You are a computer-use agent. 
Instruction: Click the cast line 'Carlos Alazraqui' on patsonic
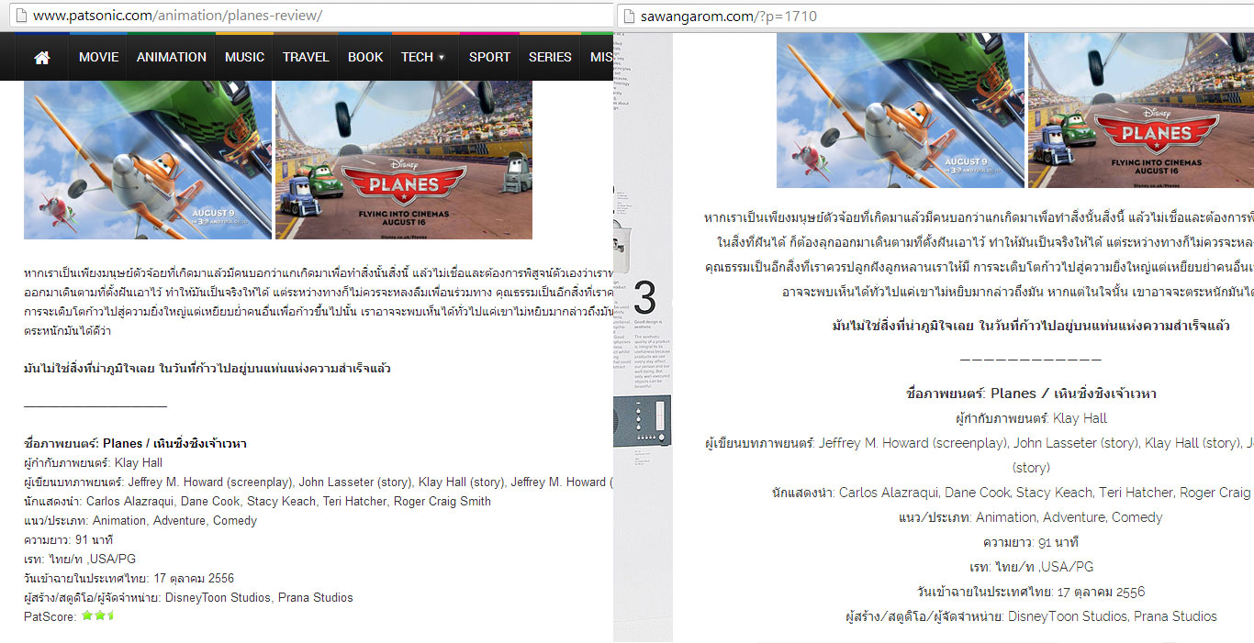(257, 502)
